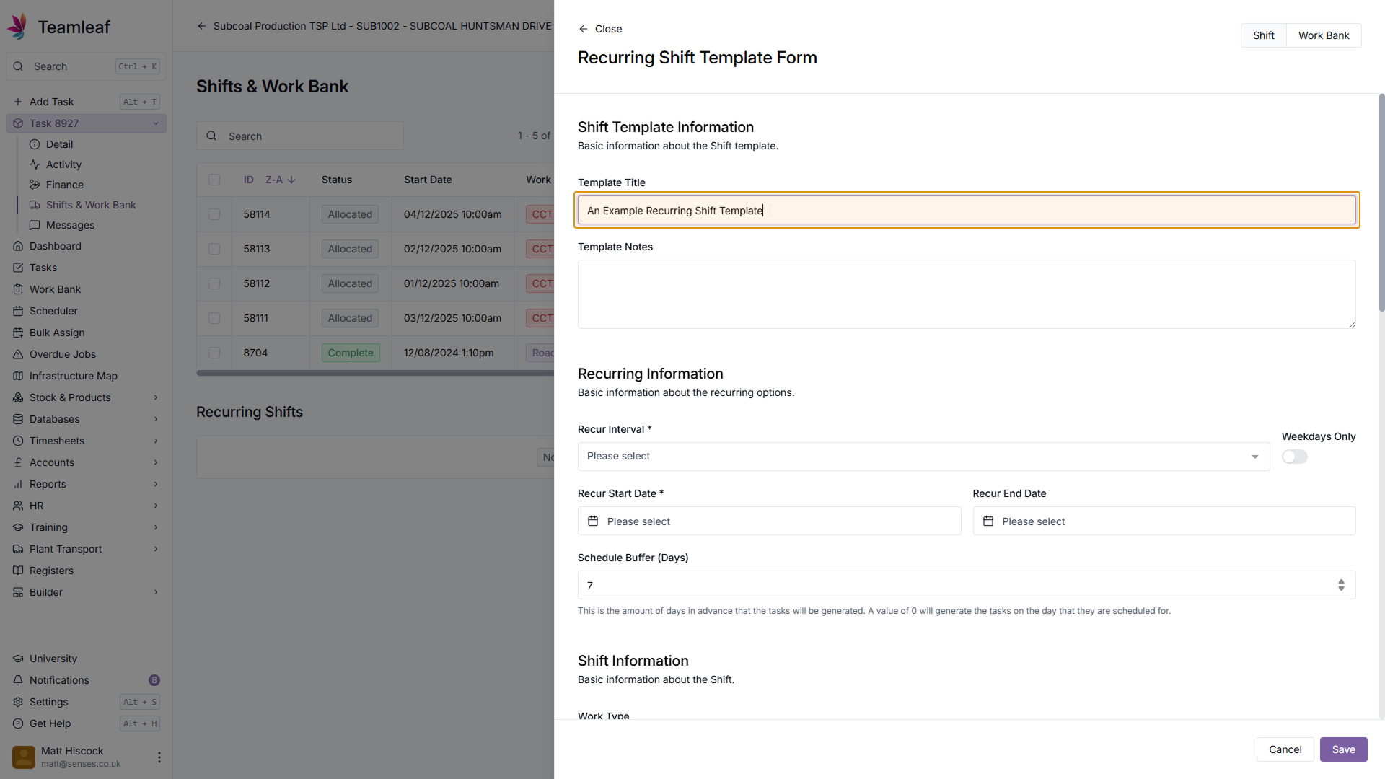The image size is (1385, 779).
Task: Click the Teamleaf logo icon
Action: (17, 27)
